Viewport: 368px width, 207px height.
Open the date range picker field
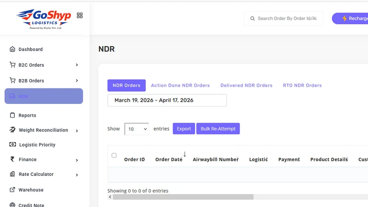pyautogui.click(x=167, y=100)
